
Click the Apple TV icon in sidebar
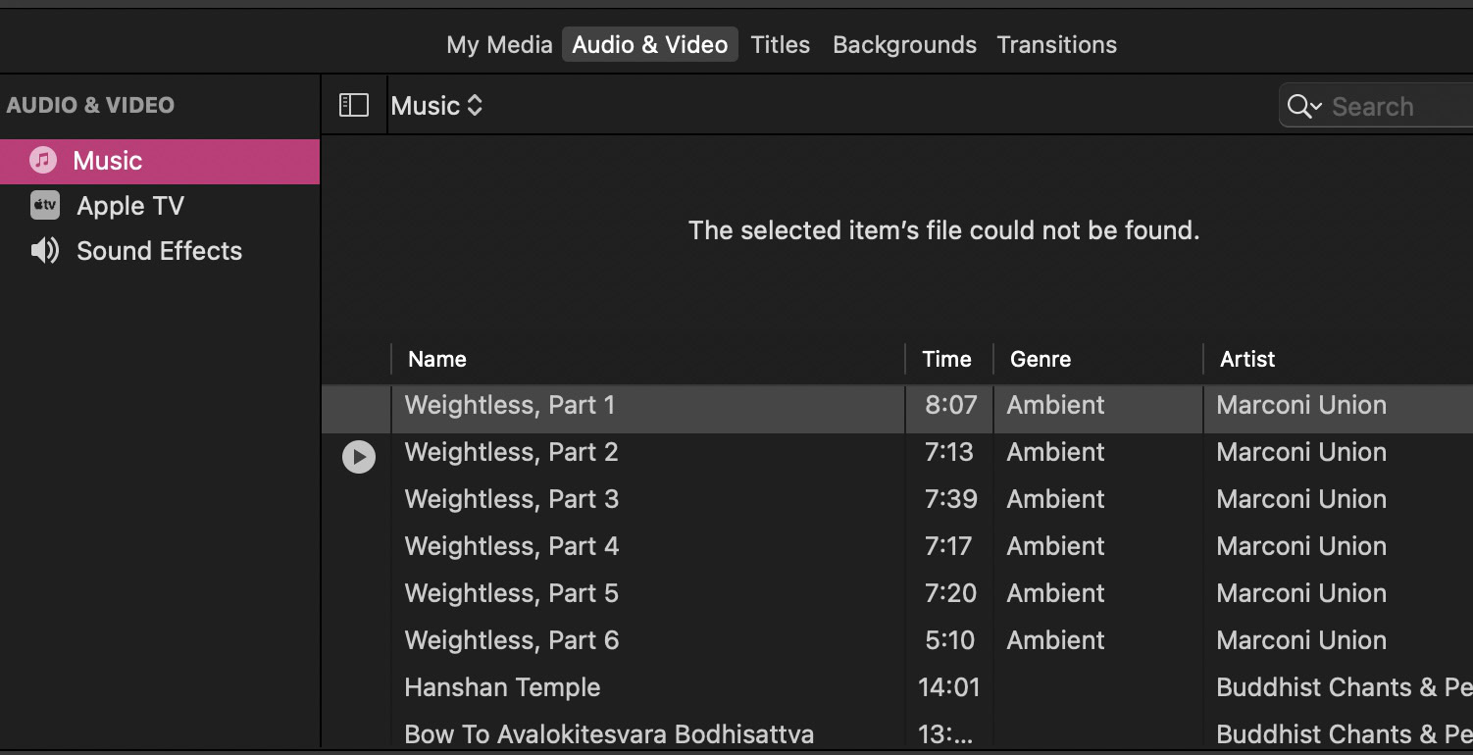pyautogui.click(x=44, y=205)
